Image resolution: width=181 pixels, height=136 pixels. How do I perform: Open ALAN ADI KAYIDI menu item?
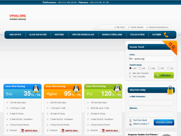point(38,35)
